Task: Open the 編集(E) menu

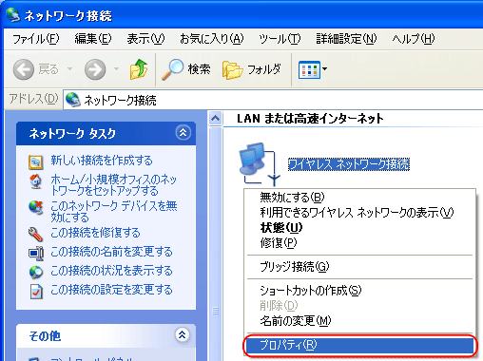Action: 93,39
